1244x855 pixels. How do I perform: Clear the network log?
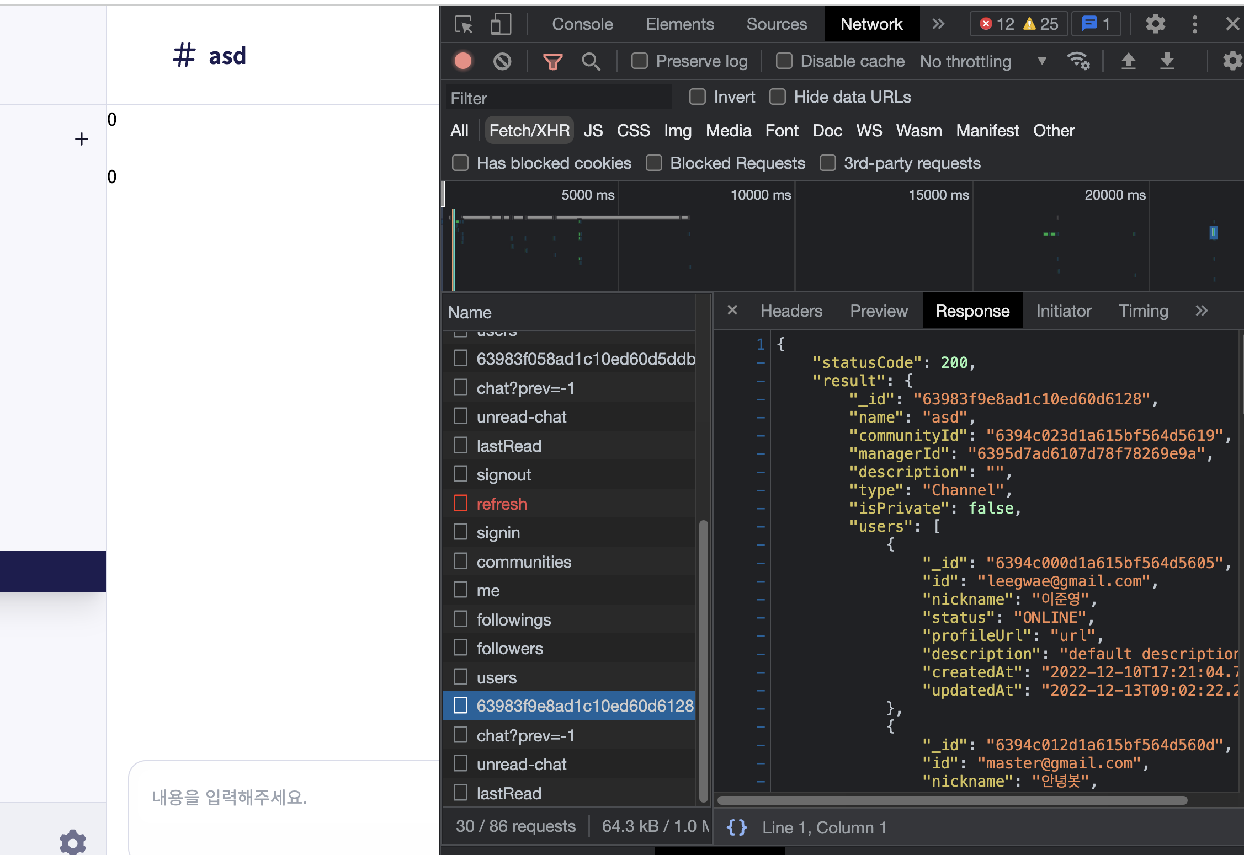[x=502, y=61]
